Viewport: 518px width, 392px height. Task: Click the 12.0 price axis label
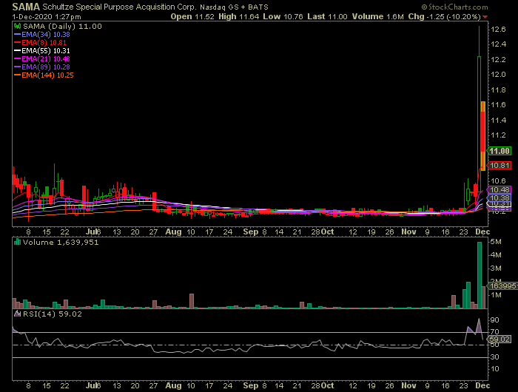coord(498,74)
